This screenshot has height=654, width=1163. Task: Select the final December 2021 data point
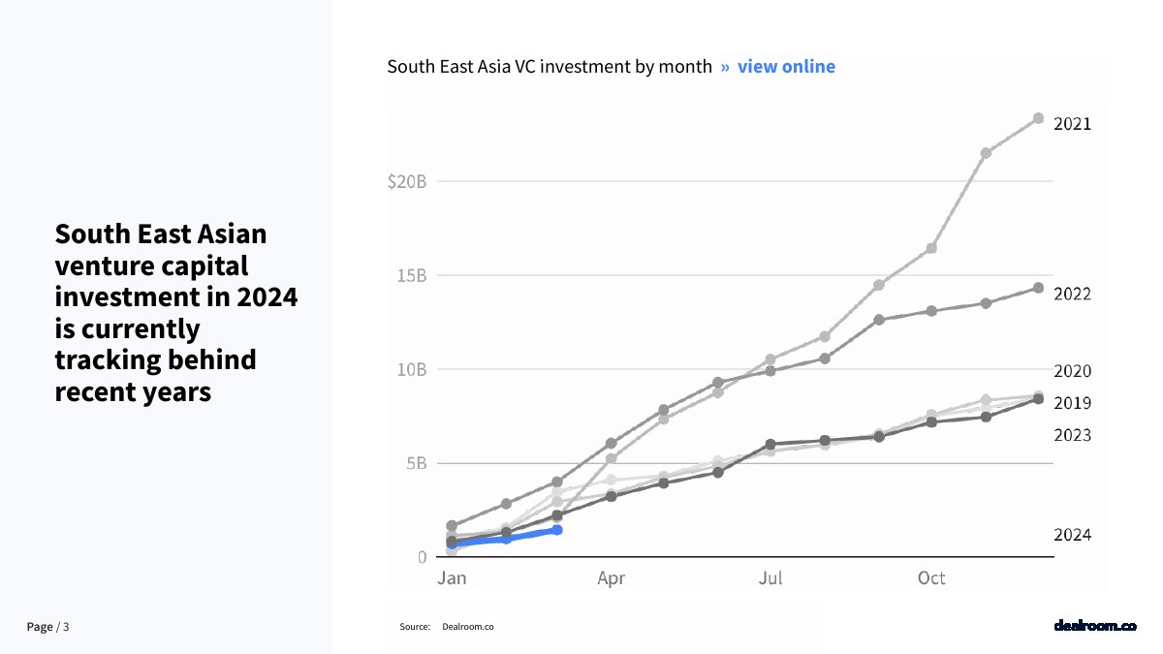(1038, 118)
